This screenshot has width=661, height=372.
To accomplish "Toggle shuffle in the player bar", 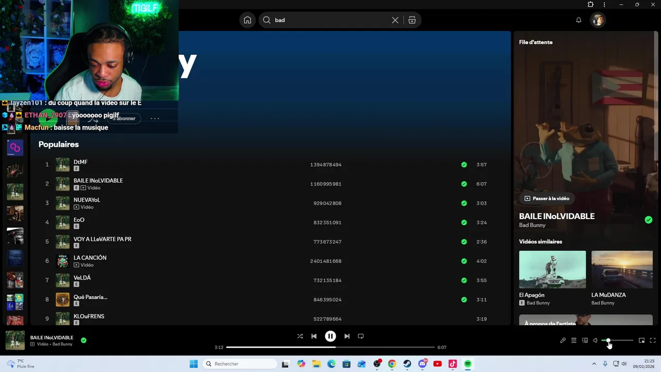I will tap(300, 336).
